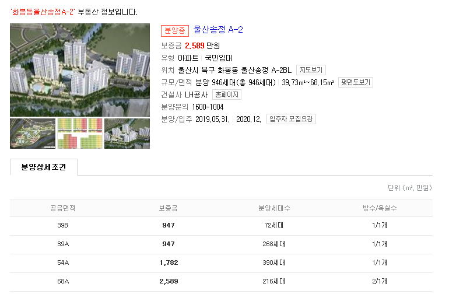Viewport: 449px width, 294px height.
Task: Click the 지도보기 map button
Action: 311,70
